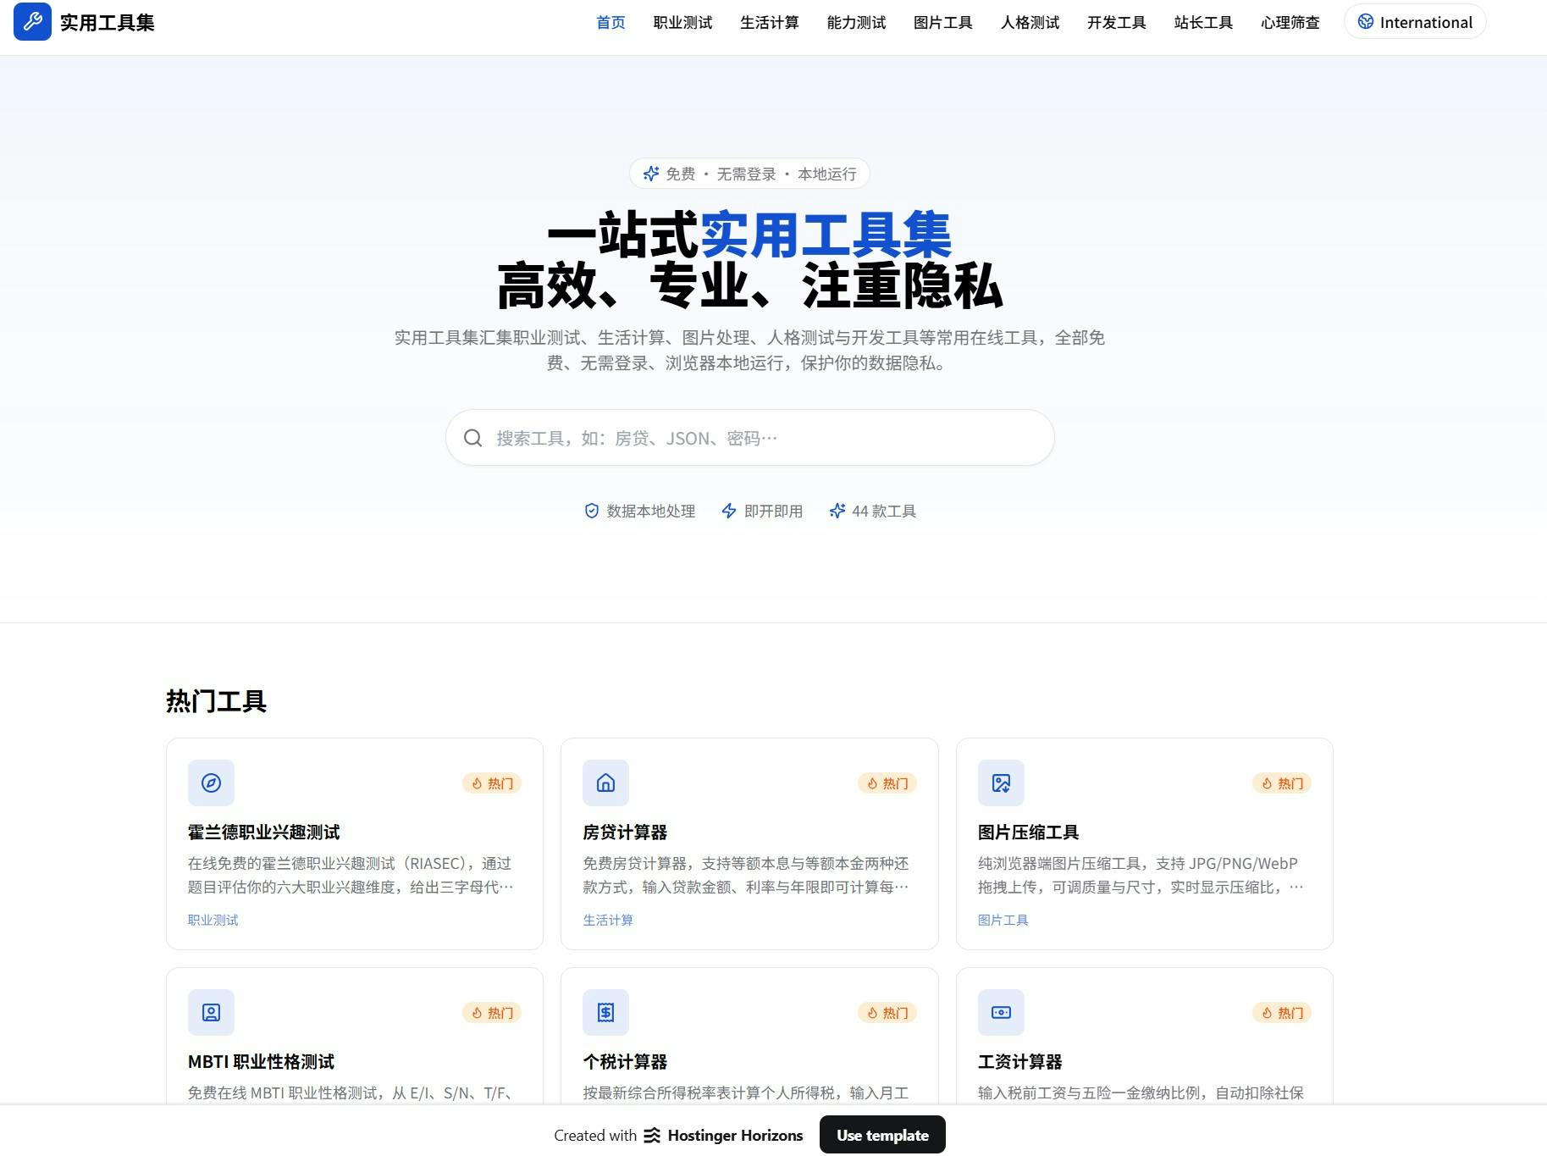
Task: Click the flame 热门 badge on 霍兰德职业兴趣测试 card
Action: click(492, 783)
